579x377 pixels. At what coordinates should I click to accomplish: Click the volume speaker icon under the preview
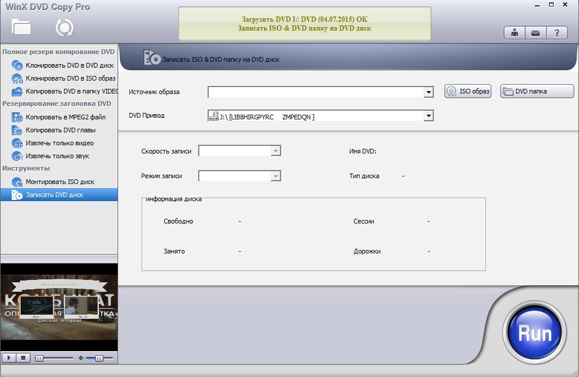click(81, 358)
